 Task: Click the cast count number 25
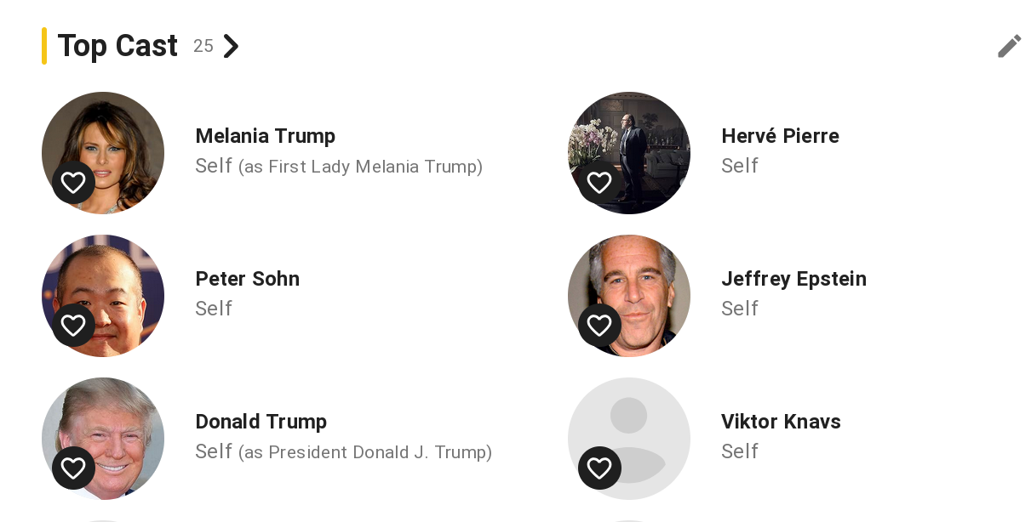[203, 46]
